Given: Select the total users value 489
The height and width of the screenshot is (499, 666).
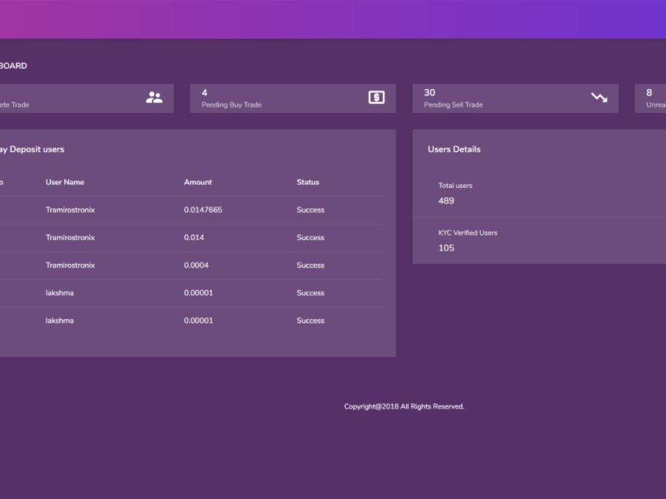Looking at the screenshot, I should pos(446,201).
